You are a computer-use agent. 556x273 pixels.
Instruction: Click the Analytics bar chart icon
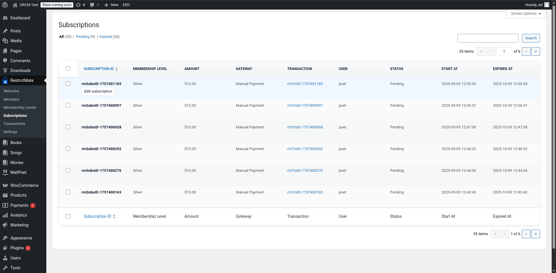click(5, 215)
